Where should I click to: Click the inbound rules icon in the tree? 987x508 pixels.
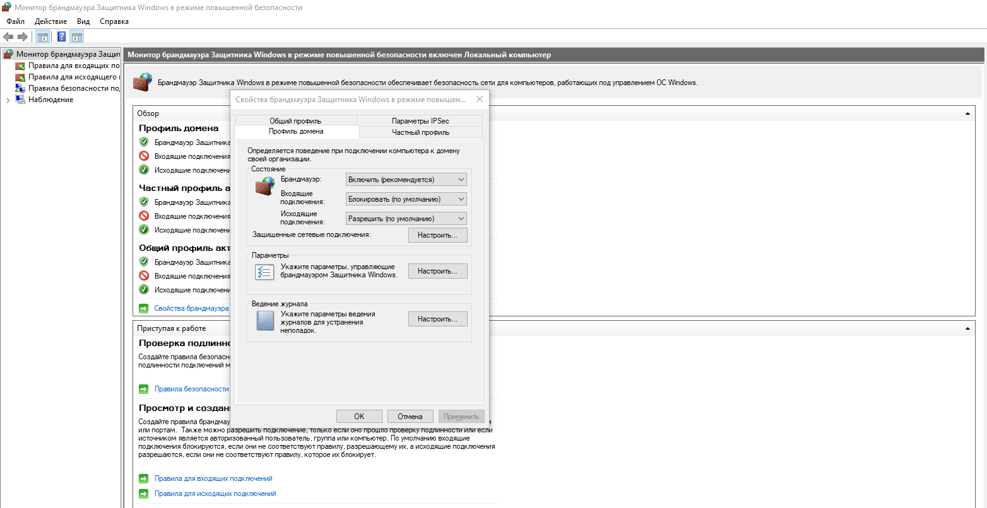pyautogui.click(x=20, y=66)
